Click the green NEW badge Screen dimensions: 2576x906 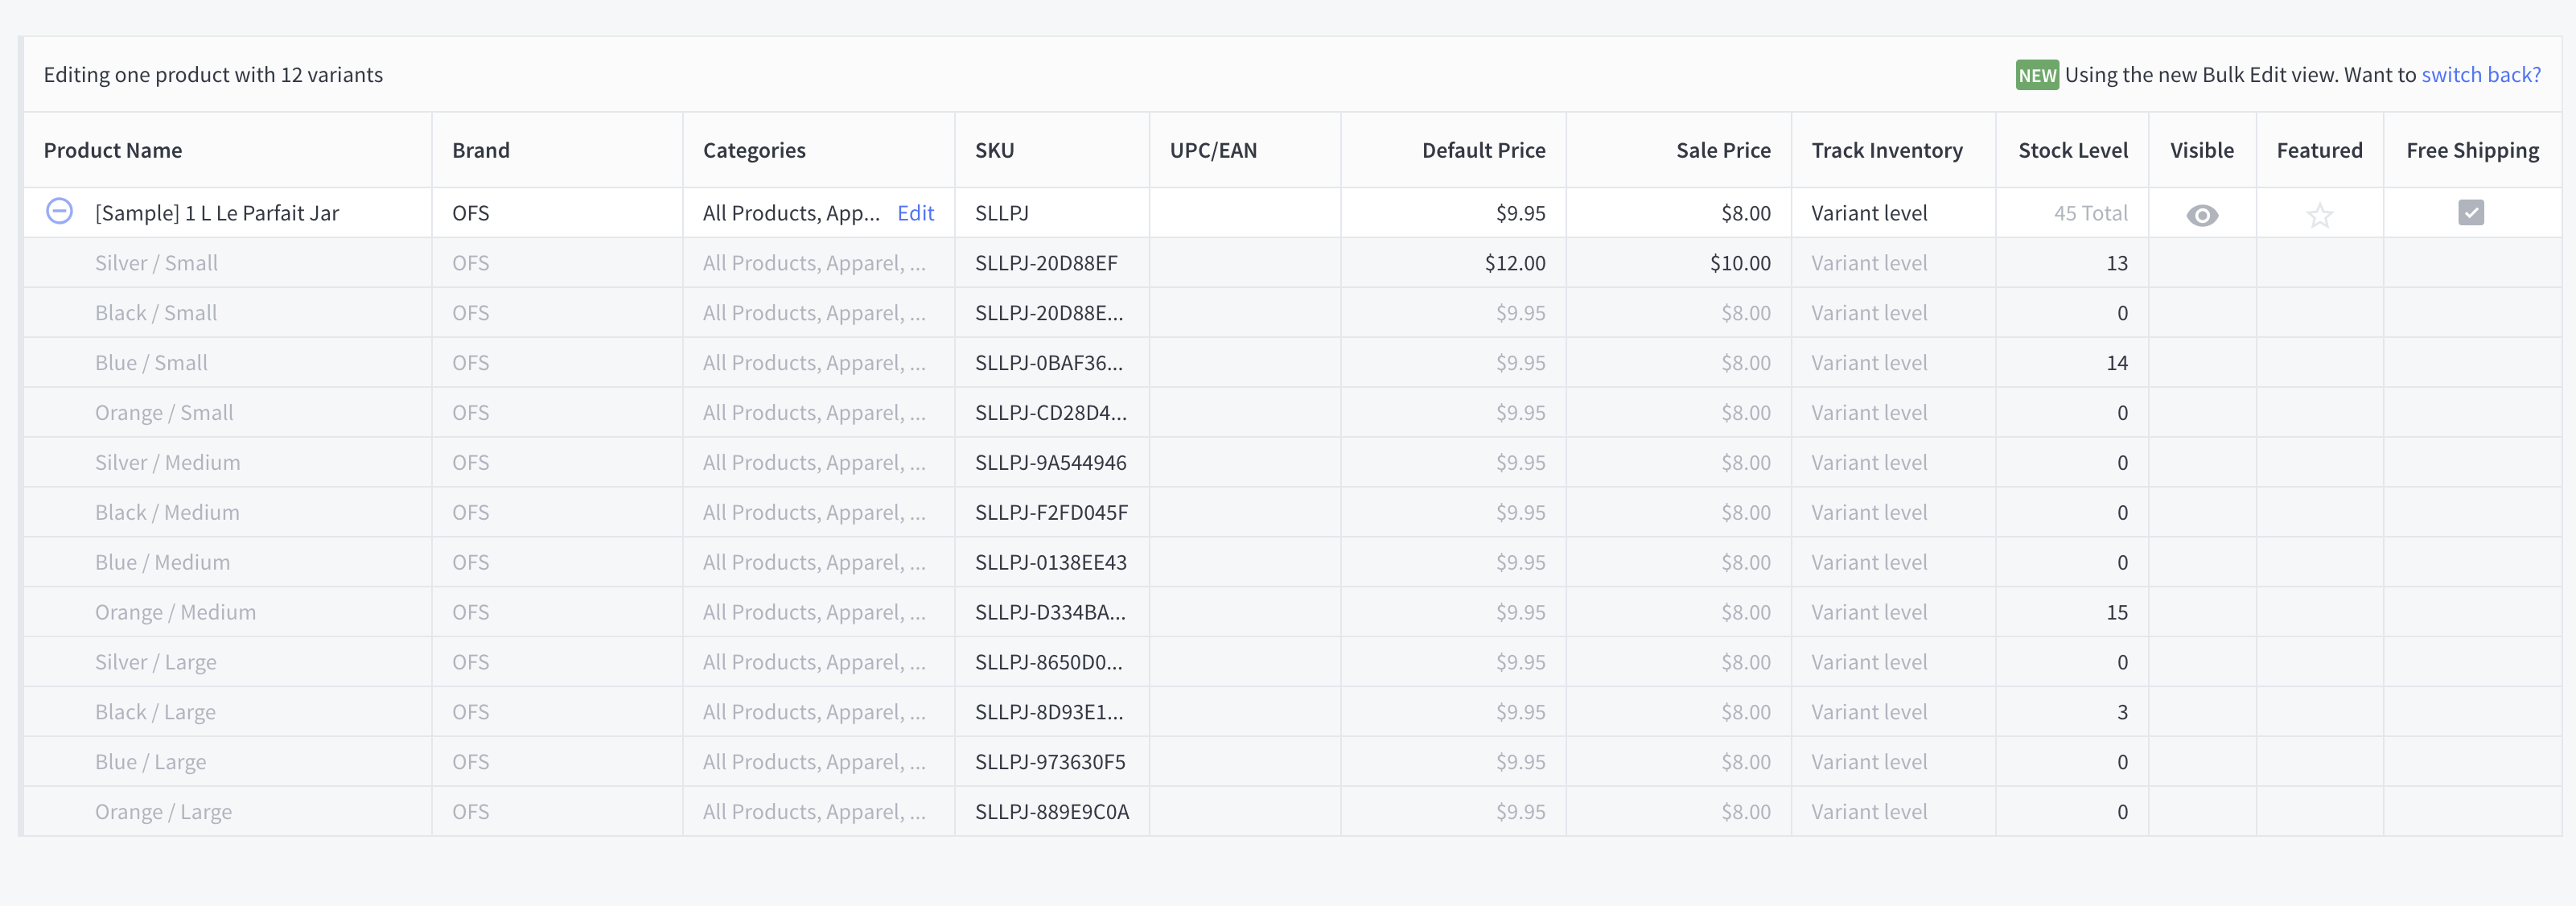tap(2036, 75)
